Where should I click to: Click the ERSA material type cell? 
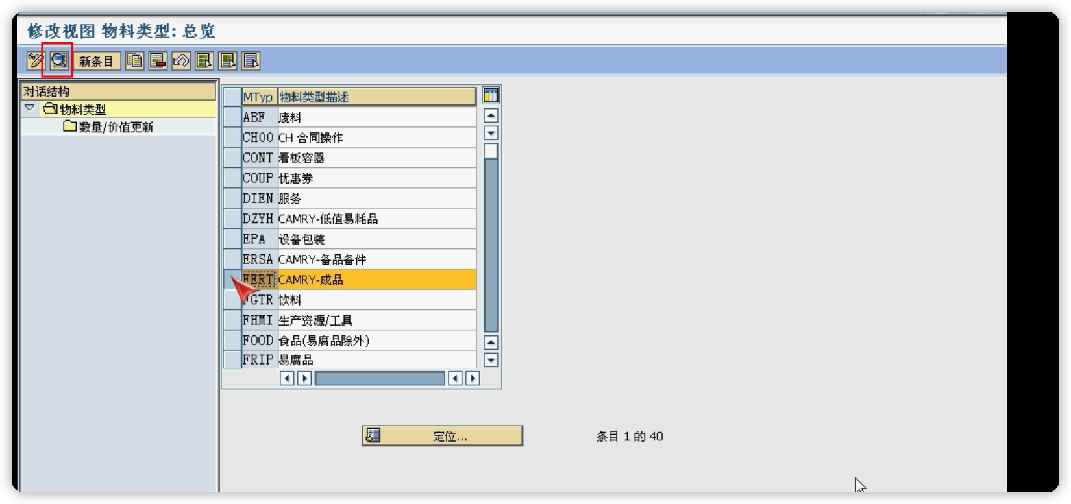[260, 259]
